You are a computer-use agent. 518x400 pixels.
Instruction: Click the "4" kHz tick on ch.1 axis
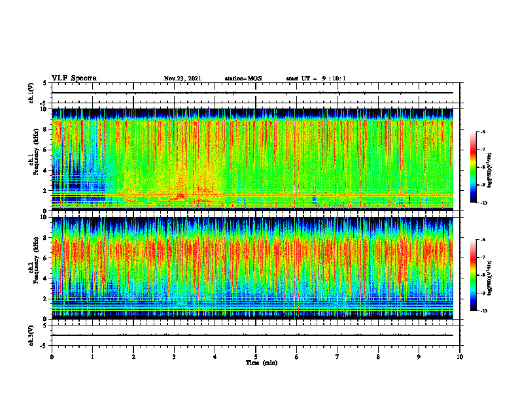pyautogui.click(x=46, y=171)
